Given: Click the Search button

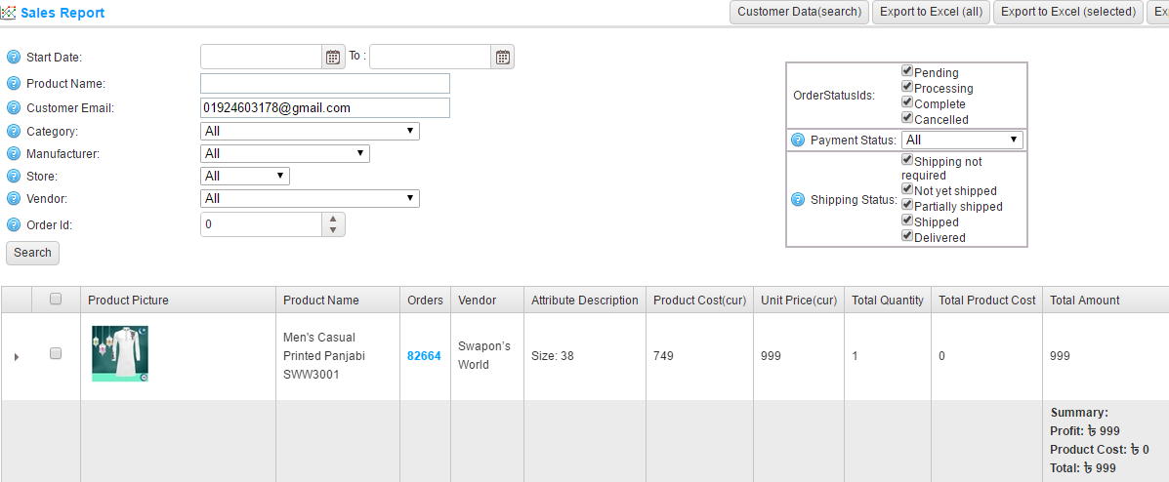Looking at the screenshot, I should click(x=33, y=253).
